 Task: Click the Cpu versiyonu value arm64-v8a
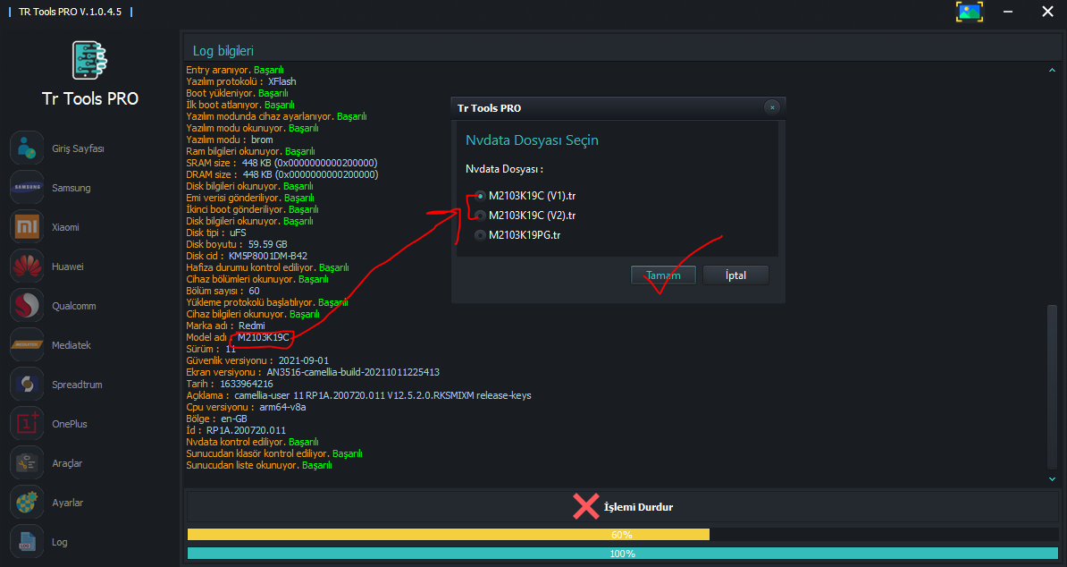tap(282, 407)
